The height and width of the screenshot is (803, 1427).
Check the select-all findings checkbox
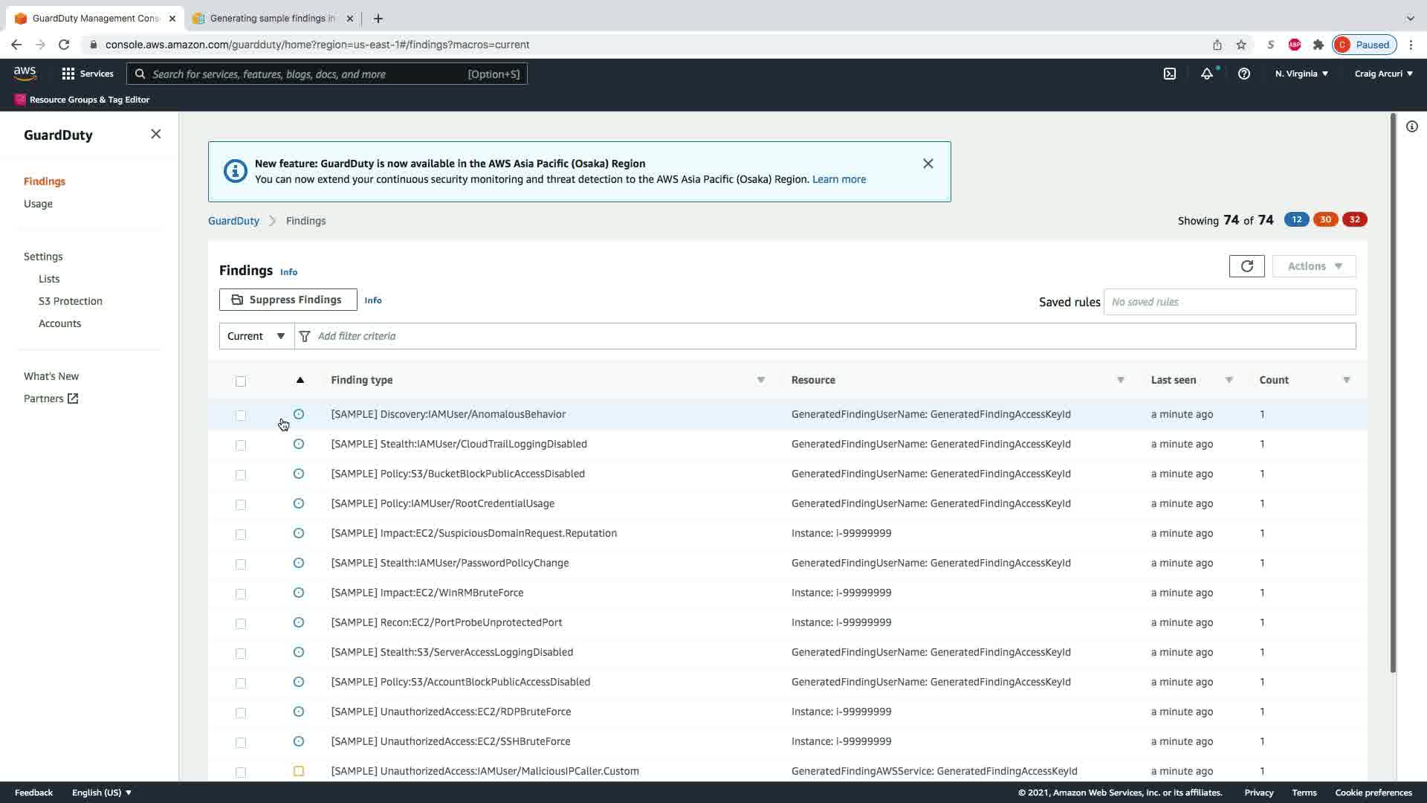(x=241, y=381)
